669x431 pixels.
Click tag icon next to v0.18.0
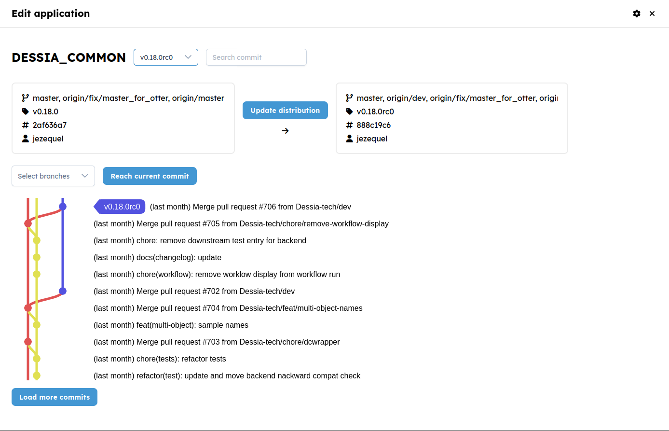[x=26, y=111]
